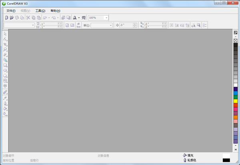Click the duplicate distance X field
This screenshot has width=240, height=165.
153,24
